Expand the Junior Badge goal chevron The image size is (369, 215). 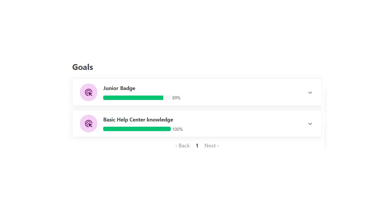click(x=310, y=93)
